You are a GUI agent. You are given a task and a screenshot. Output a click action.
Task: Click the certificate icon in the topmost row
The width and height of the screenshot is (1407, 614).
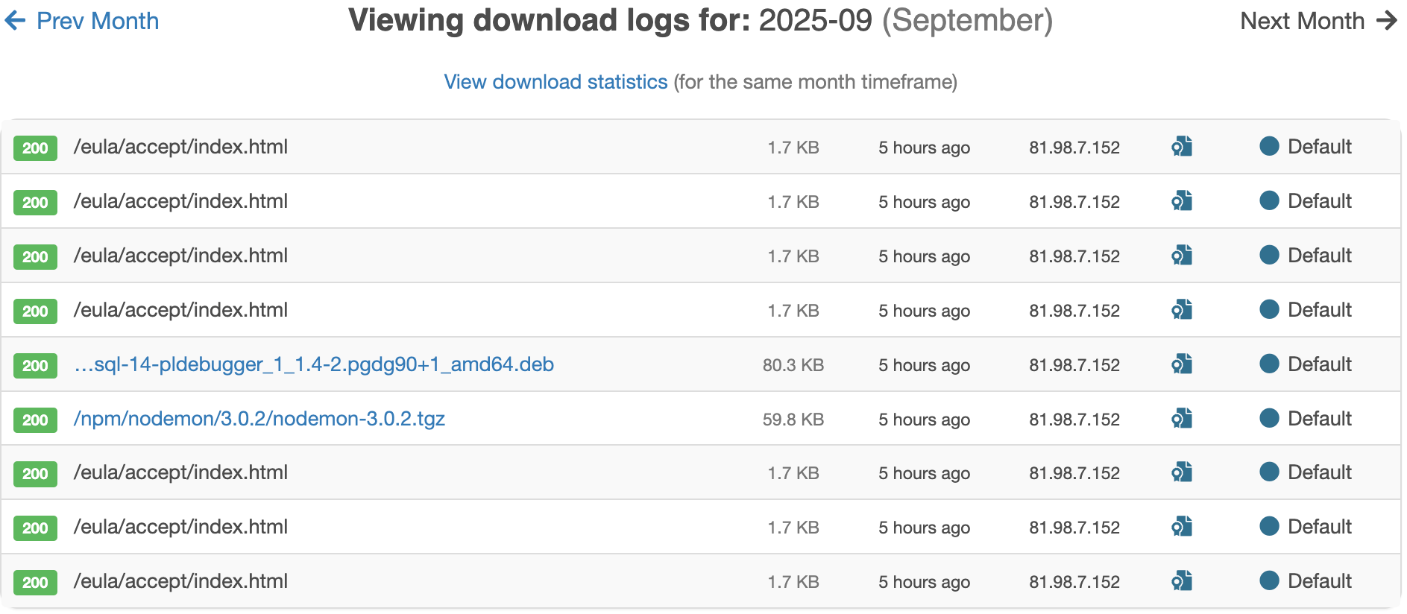pyautogui.click(x=1182, y=147)
